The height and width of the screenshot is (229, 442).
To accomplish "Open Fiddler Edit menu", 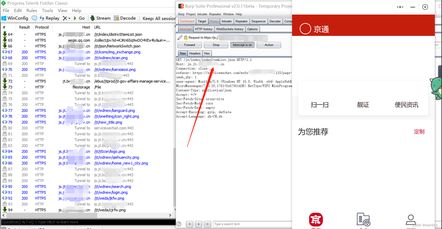I will (18, 11).
